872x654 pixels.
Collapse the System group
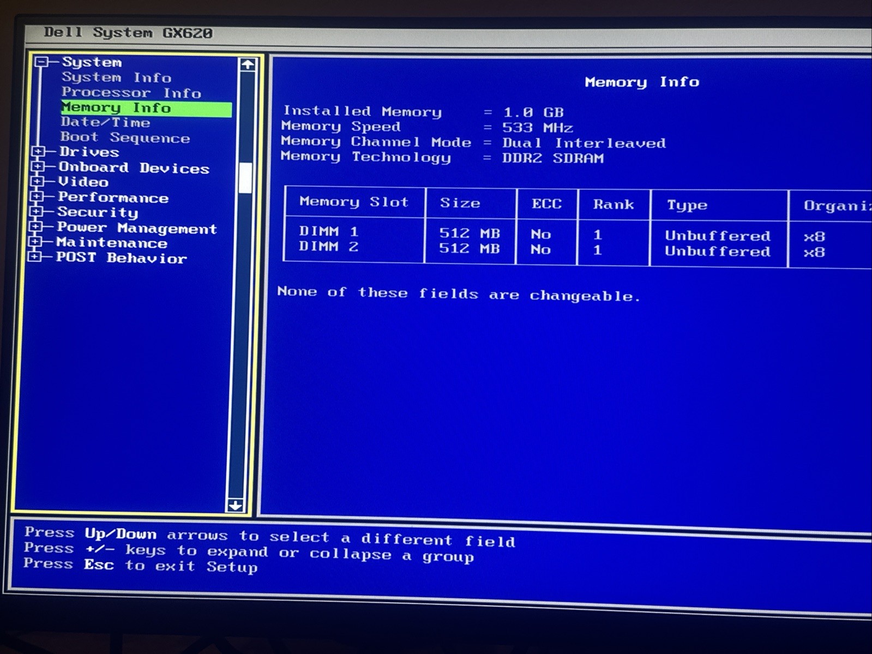[42, 62]
